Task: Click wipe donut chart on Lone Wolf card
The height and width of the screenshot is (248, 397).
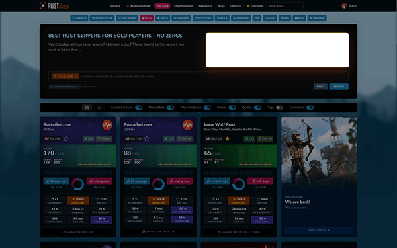Action: [x=239, y=184]
